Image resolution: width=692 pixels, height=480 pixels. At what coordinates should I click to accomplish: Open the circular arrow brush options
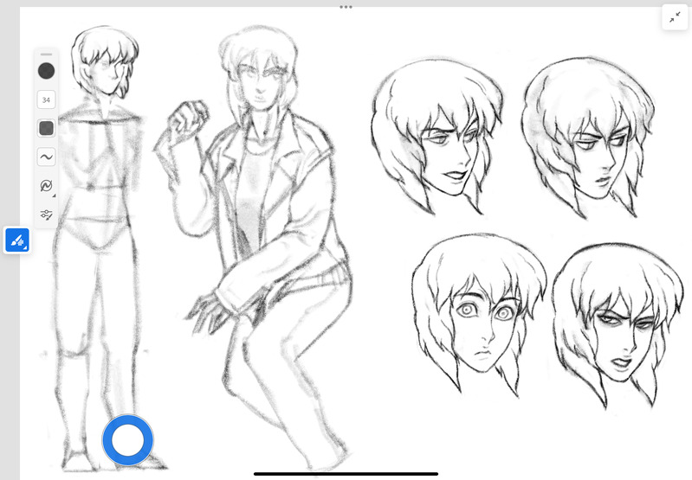(46, 186)
